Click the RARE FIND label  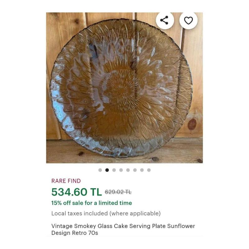click(x=66, y=181)
